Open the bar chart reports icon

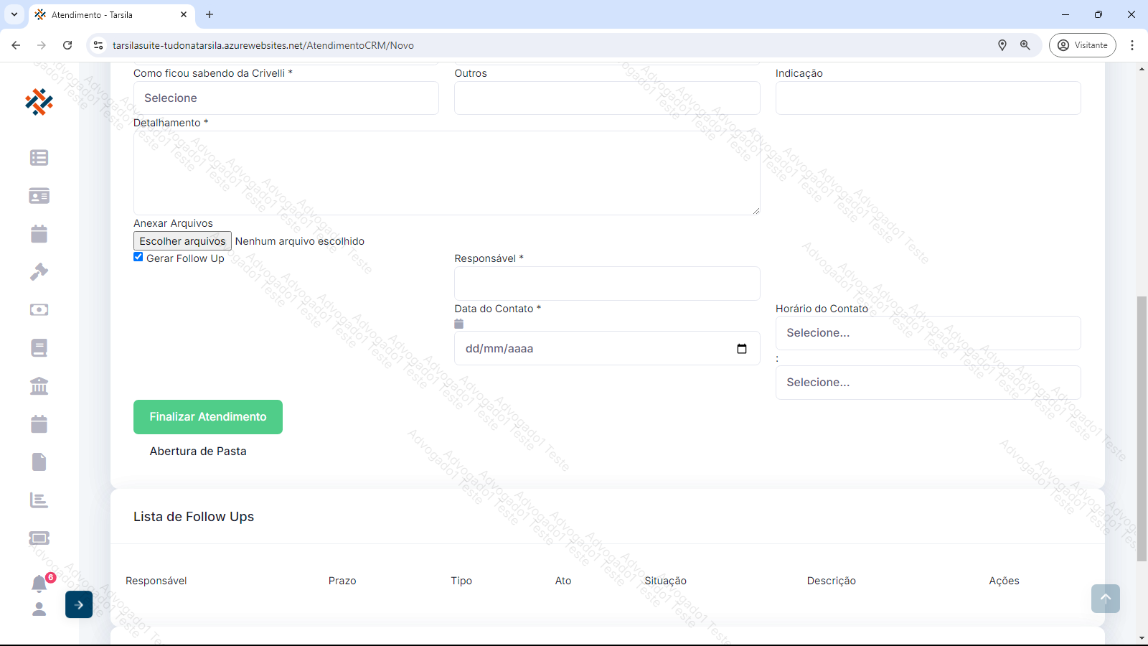pyautogui.click(x=39, y=500)
